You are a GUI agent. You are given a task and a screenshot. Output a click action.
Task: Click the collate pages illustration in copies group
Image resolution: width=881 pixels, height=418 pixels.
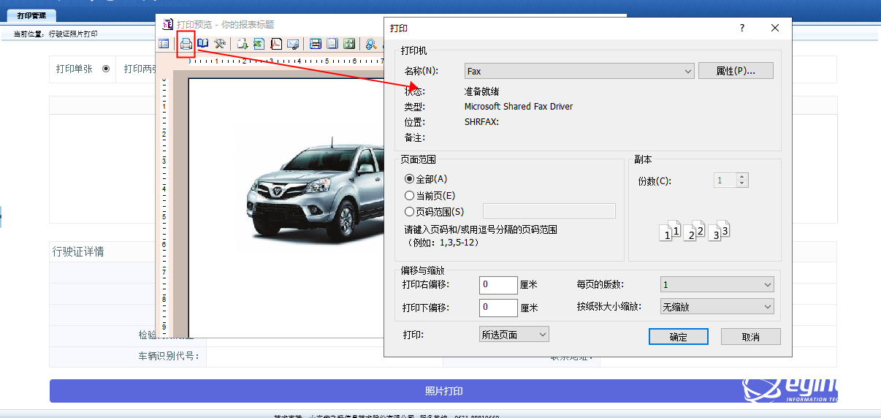(x=695, y=231)
